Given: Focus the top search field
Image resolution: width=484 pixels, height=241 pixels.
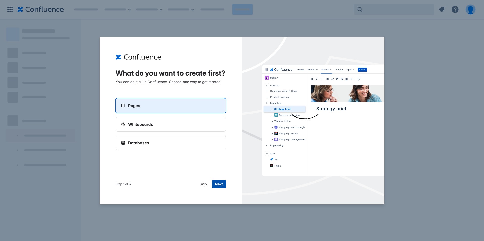Looking at the screenshot, I should pos(394,9).
